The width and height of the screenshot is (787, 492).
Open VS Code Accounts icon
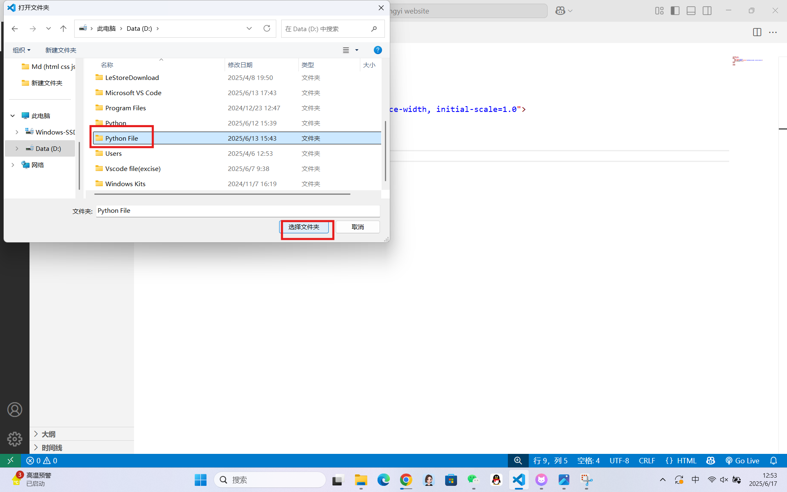tap(15, 410)
